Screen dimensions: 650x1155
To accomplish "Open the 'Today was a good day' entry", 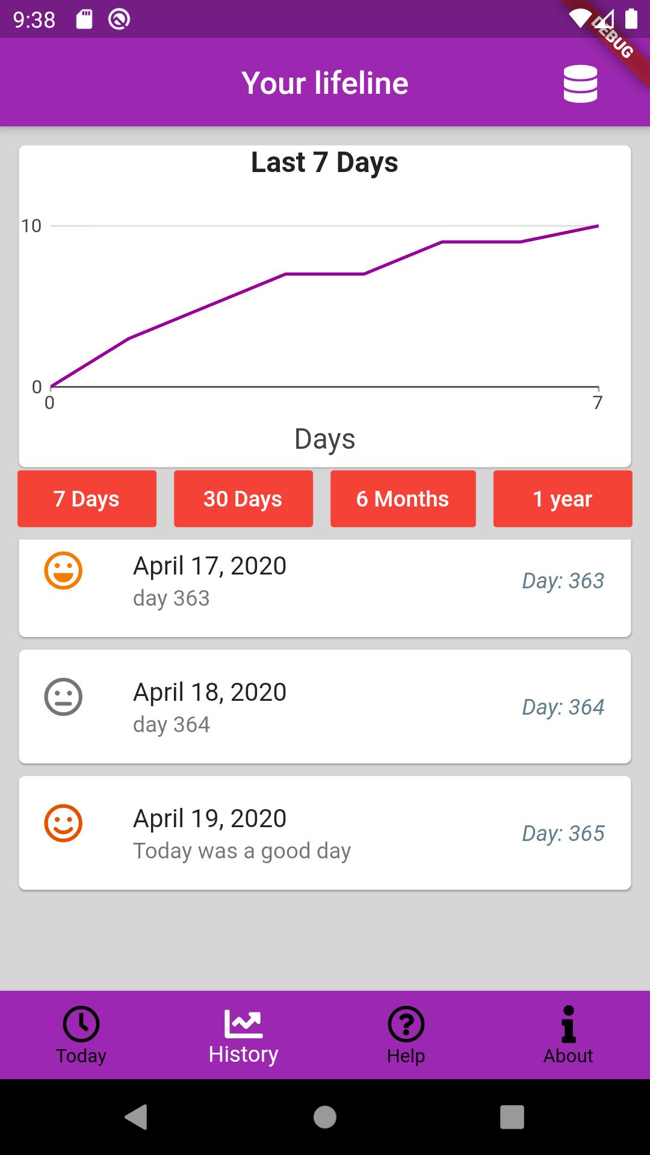I will 325,833.
